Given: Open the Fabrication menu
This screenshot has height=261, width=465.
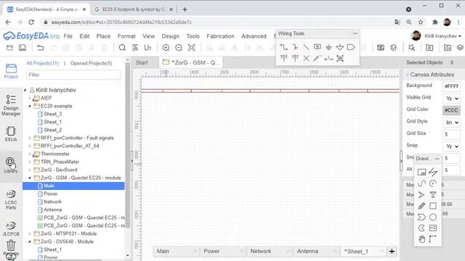Looking at the screenshot, I should (x=220, y=36).
